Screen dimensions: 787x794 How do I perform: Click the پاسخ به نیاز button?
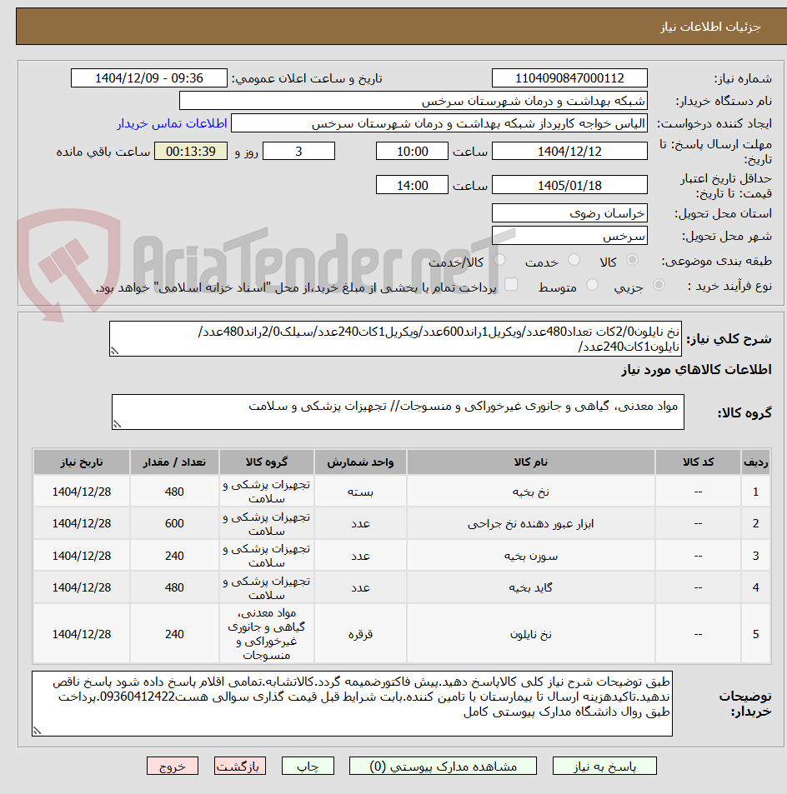coord(604,767)
